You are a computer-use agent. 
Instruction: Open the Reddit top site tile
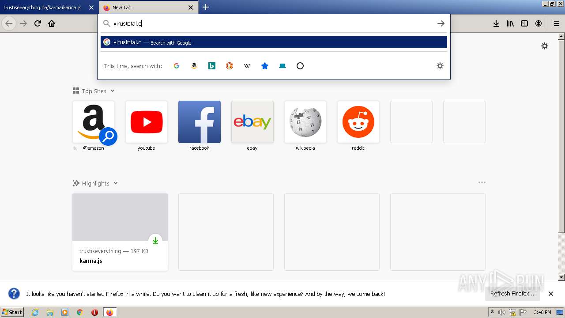358,122
